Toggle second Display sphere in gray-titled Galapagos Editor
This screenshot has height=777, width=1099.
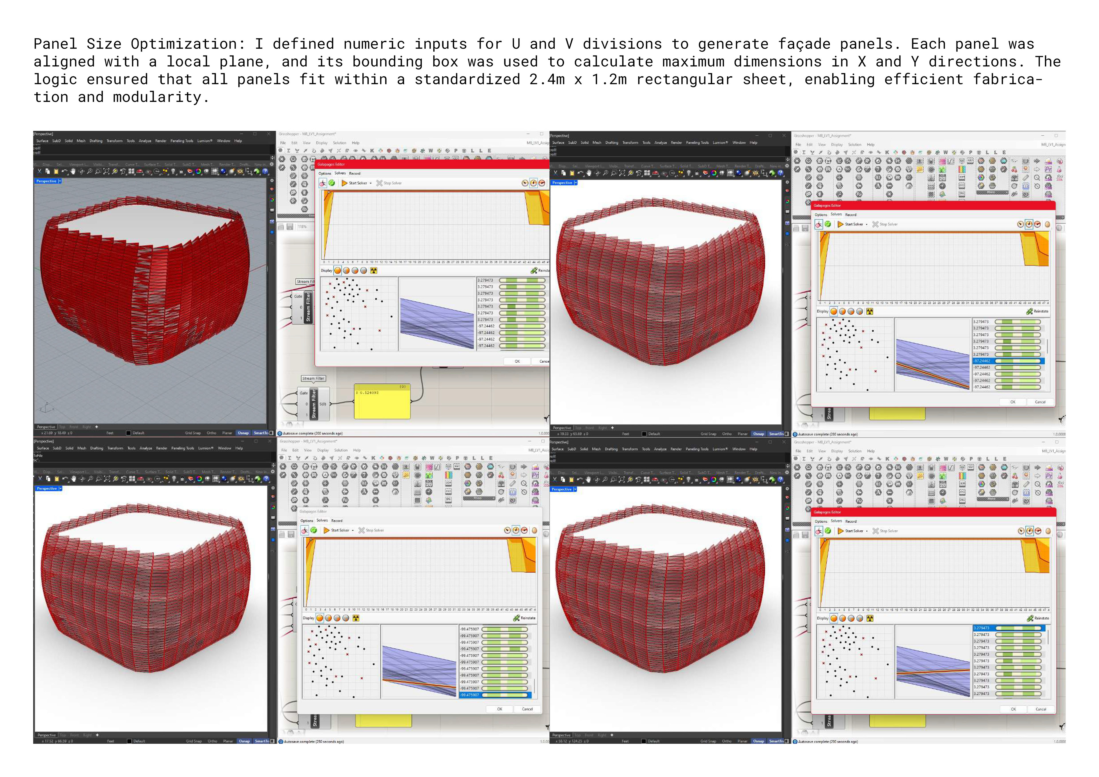pos(328,618)
